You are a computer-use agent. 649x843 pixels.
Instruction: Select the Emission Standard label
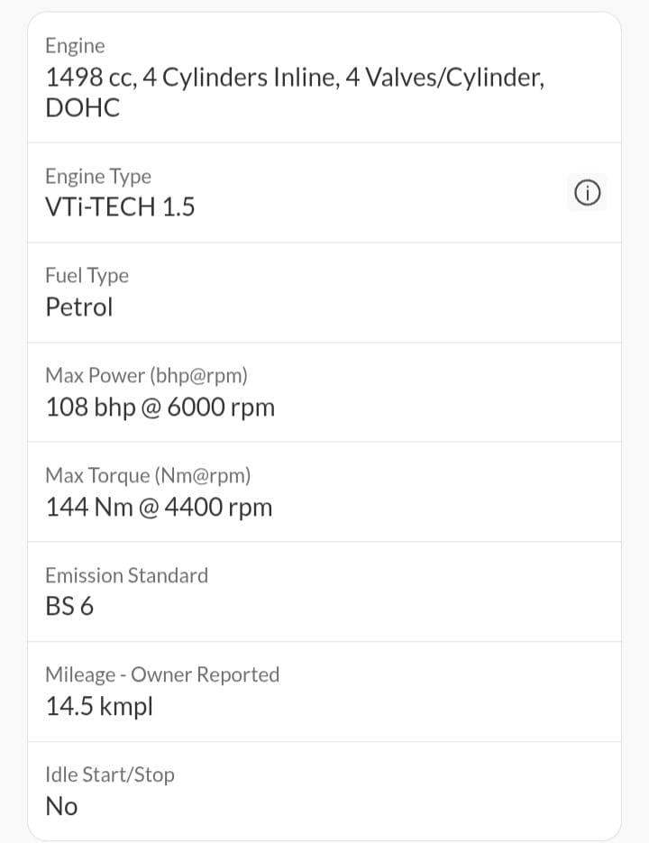tap(127, 576)
